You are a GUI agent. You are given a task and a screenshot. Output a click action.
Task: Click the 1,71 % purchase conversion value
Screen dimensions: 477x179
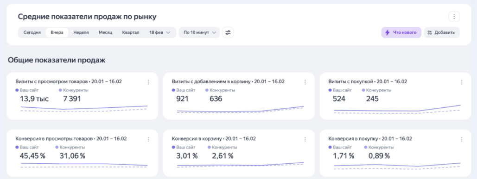343,156
